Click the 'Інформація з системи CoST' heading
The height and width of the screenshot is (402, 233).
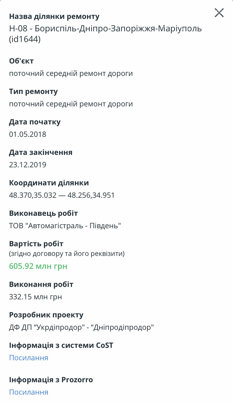coord(61,345)
